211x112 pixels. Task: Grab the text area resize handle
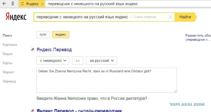[x=175, y=91]
